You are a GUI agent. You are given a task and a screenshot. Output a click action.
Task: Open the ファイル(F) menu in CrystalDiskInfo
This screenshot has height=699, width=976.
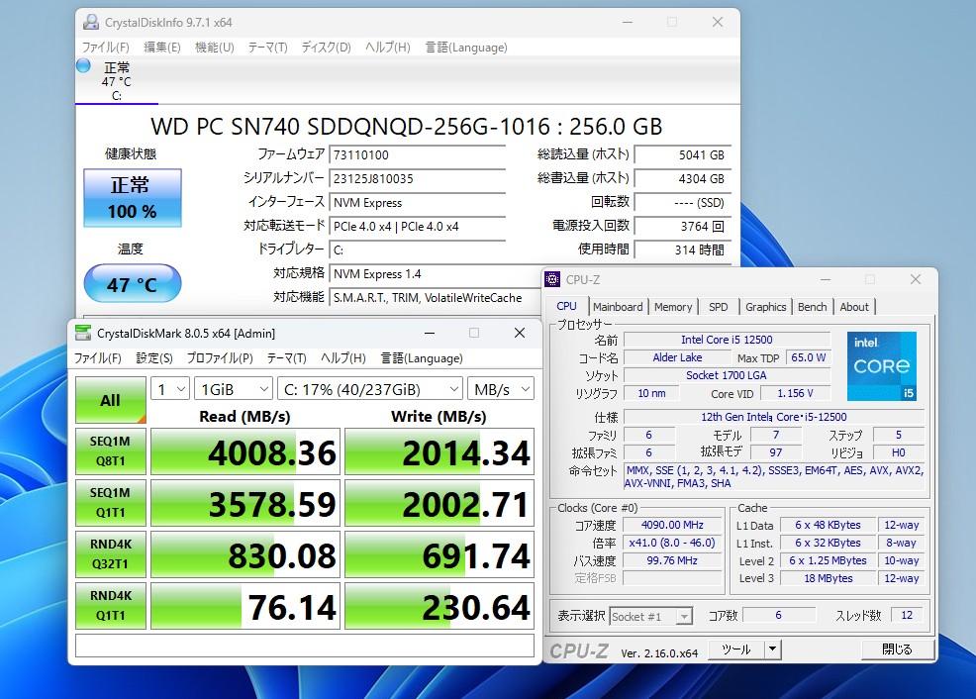pos(105,48)
